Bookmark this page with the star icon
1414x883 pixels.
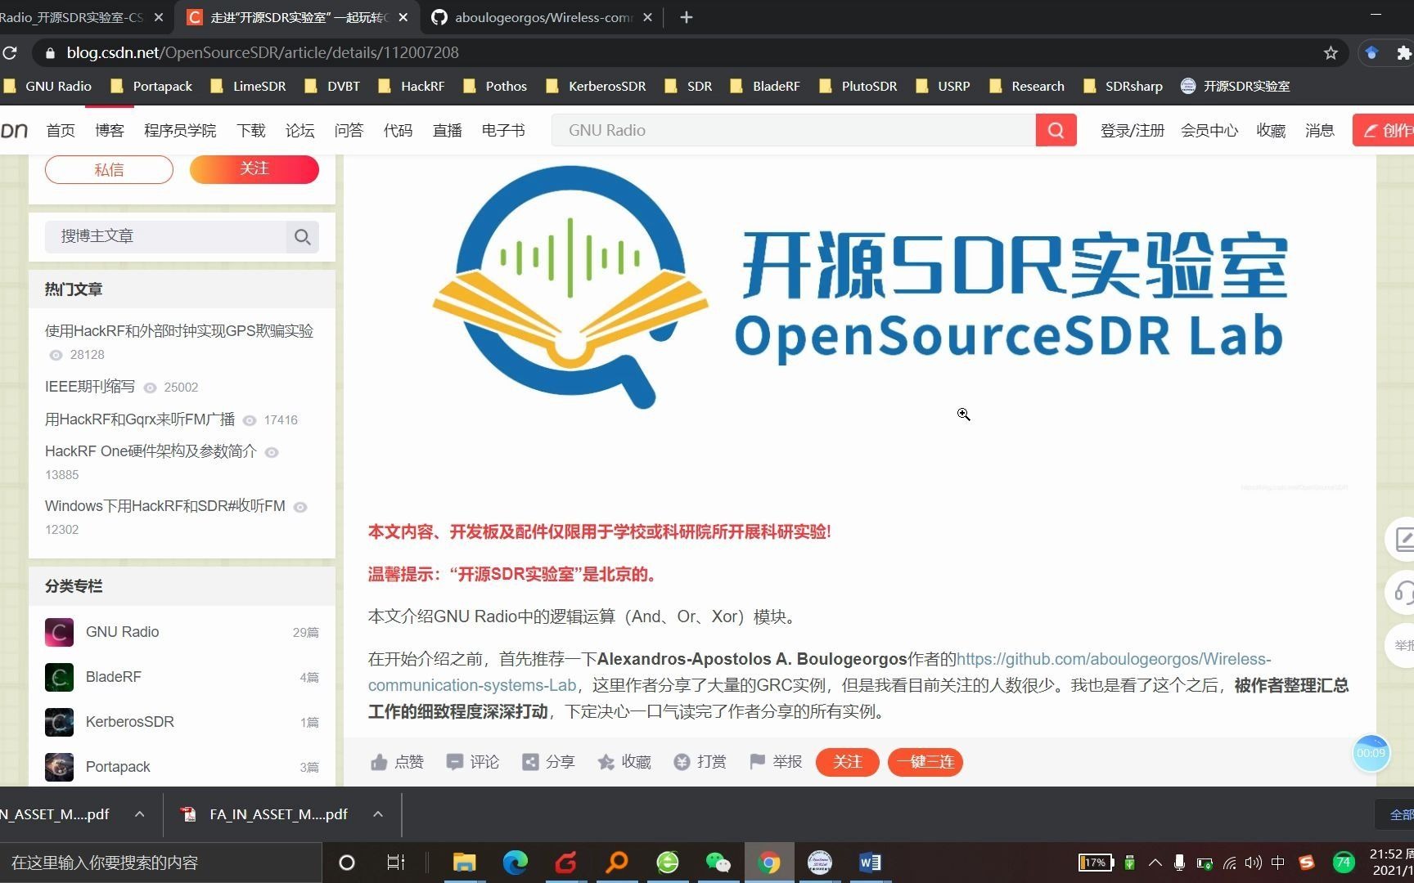tap(1331, 52)
